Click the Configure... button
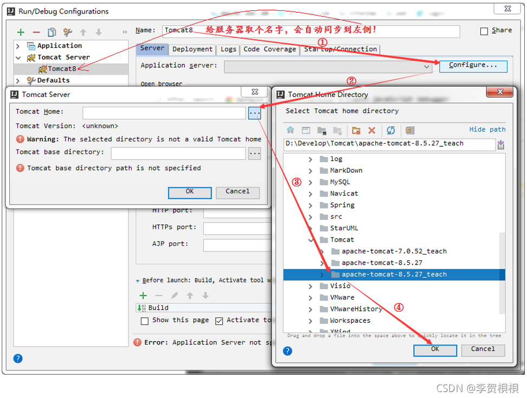Image resolution: width=527 pixels, height=398 pixels. click(473, 66)
